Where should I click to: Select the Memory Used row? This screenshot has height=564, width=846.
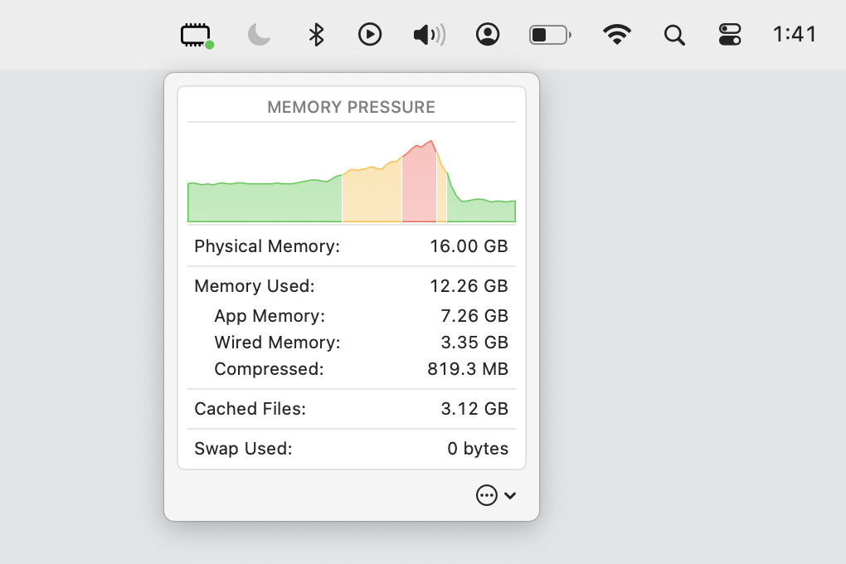pos(351,286)
